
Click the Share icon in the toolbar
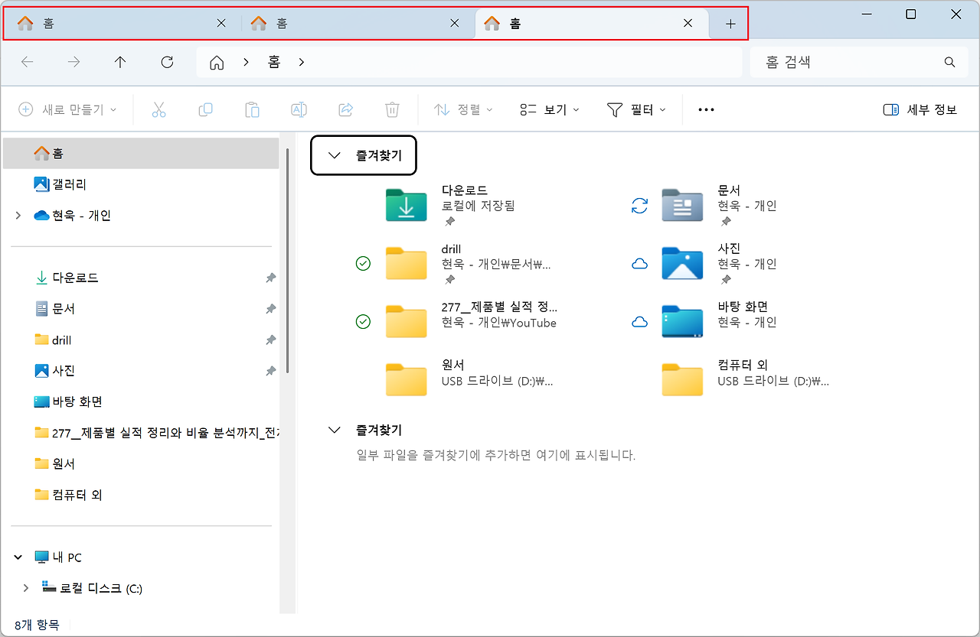point(345,109)
